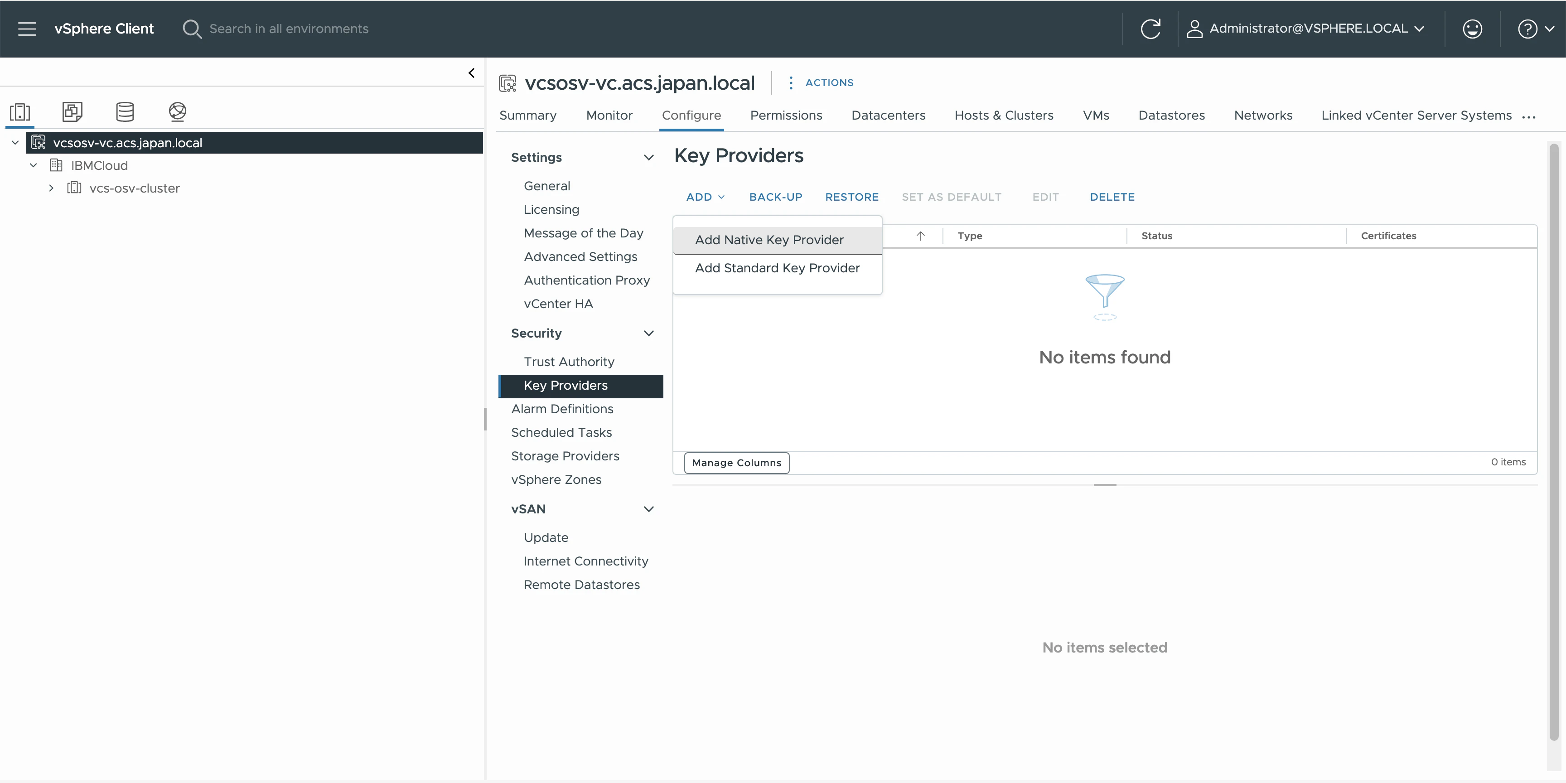1566x783 pixels.
Task: Open the Datacenters tab
Action: coord(888,116)
